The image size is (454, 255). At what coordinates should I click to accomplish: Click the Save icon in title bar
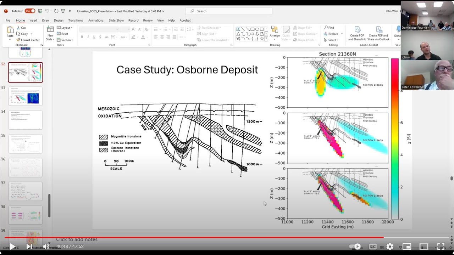pyautogui.click(x=40, y=11)
